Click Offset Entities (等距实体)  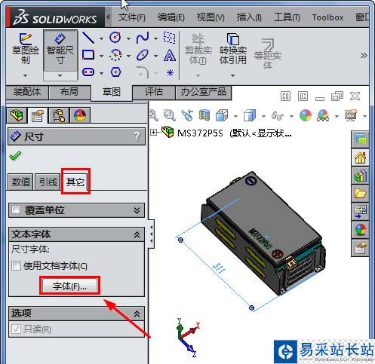(x=267, y=54)
